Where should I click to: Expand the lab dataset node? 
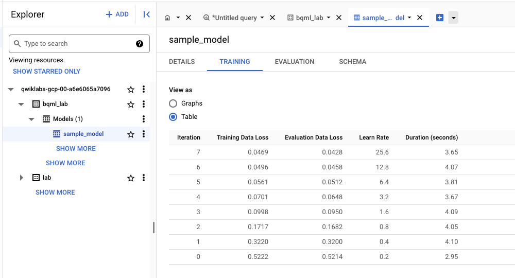click(x=21, y=178)
